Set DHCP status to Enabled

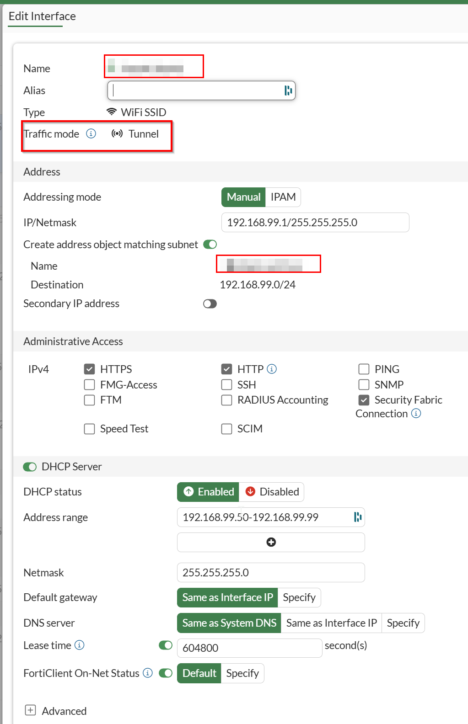click(x=208, y=492)
